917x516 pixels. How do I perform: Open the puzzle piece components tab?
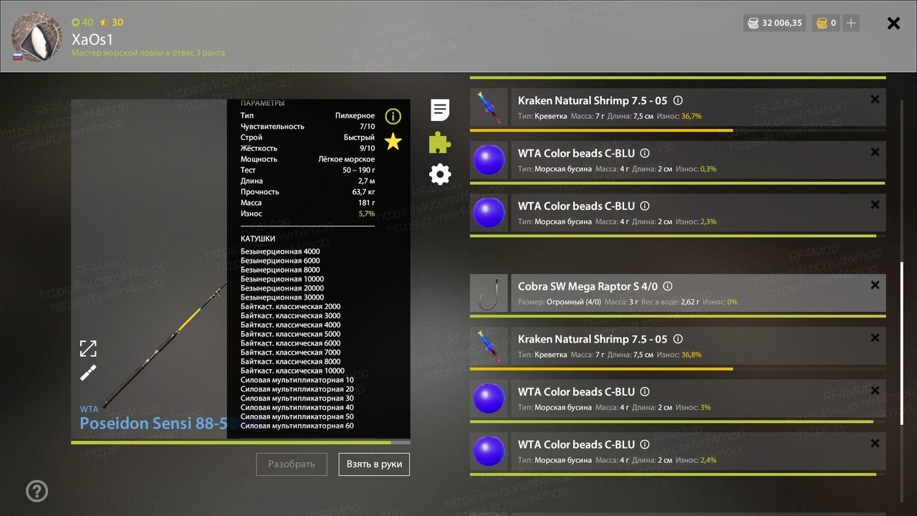point(440,143)
